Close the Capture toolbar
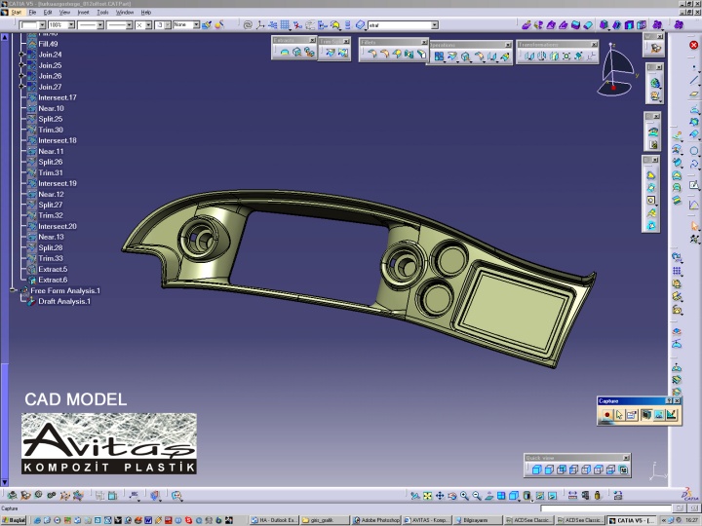The image size is (702, 526). [678, 400]
